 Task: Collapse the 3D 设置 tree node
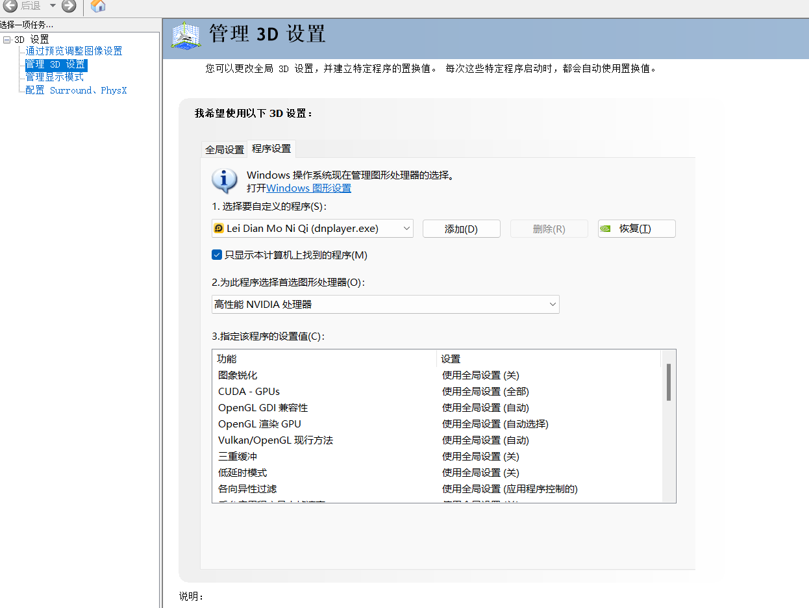click(6, 40)
